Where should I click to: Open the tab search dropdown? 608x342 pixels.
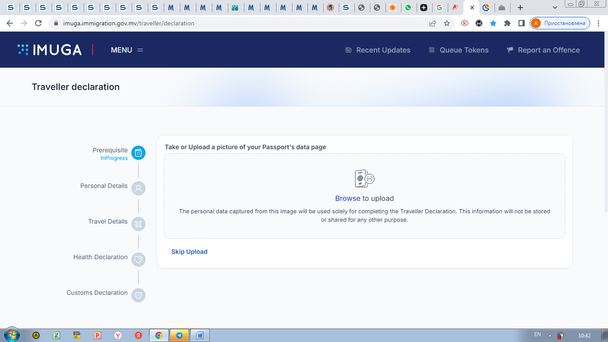(555, 8)
